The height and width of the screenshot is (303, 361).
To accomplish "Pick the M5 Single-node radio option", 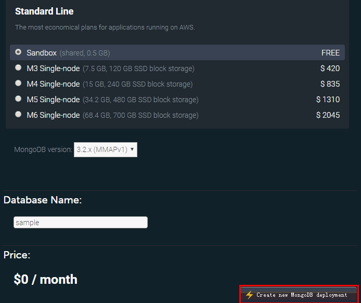I will 18,99.
